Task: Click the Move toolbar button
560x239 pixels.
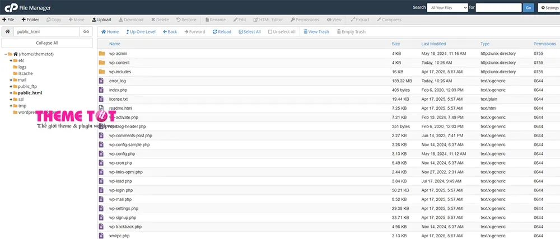Action: tap(76, 20)
